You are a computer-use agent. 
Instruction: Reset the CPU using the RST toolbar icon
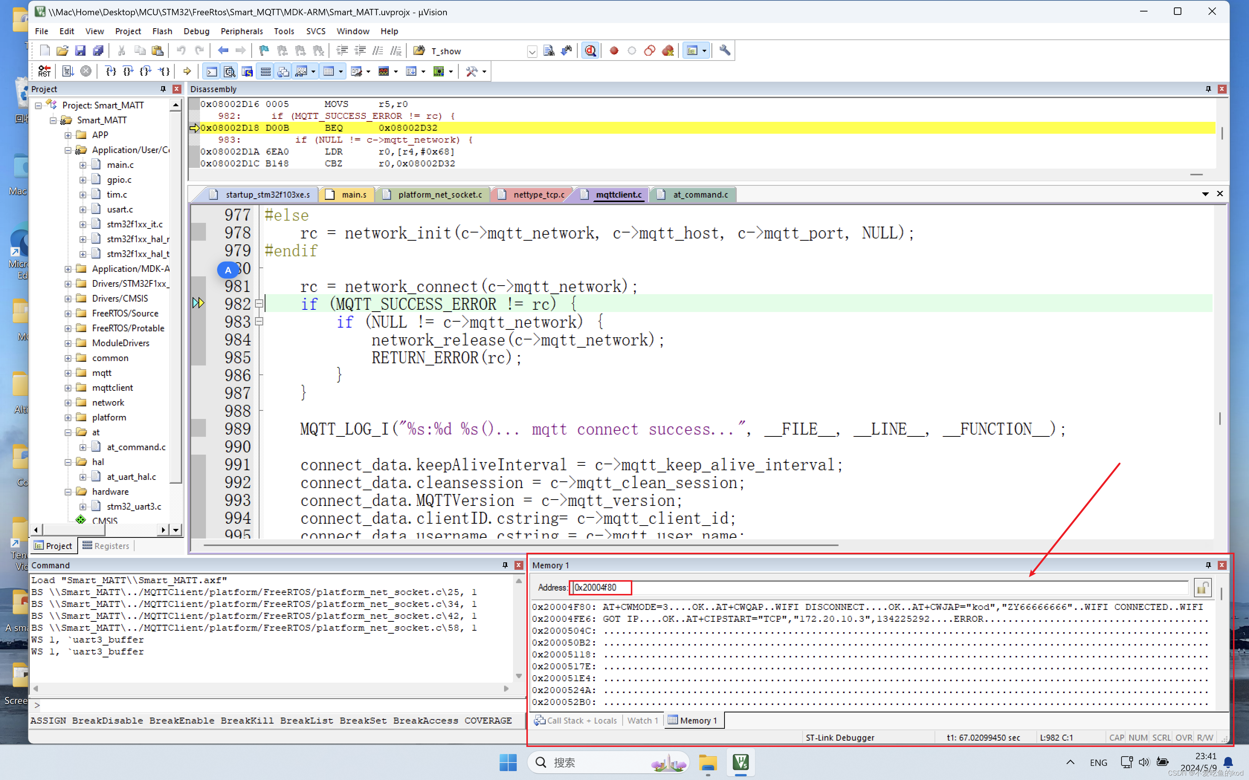pos(44,71)
